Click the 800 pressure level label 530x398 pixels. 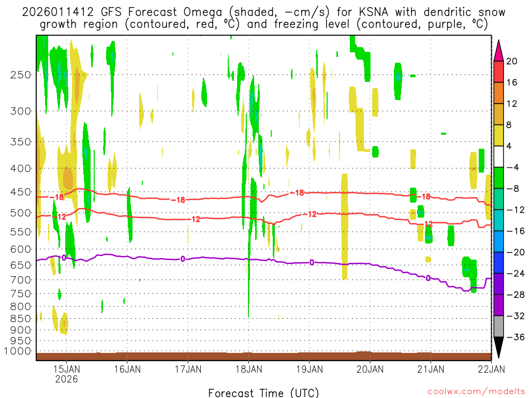pyautogui.click(x=21, y=307)
